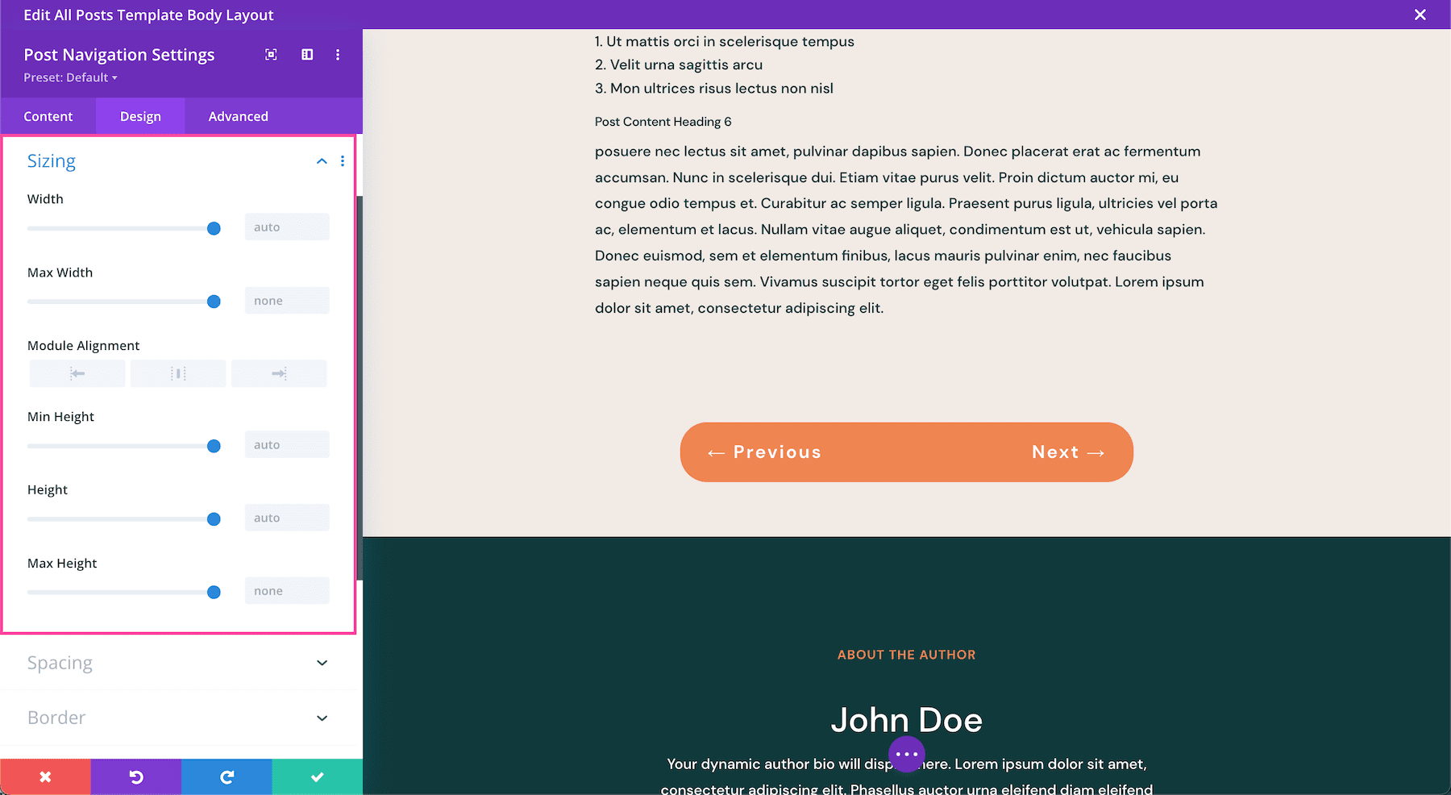Collapse the Sizing section
Viewport: 1451px width, 795px height.
(321, 160)
